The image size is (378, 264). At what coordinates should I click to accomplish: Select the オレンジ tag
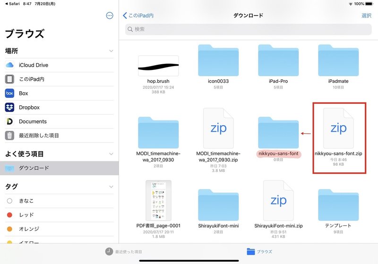59,229
